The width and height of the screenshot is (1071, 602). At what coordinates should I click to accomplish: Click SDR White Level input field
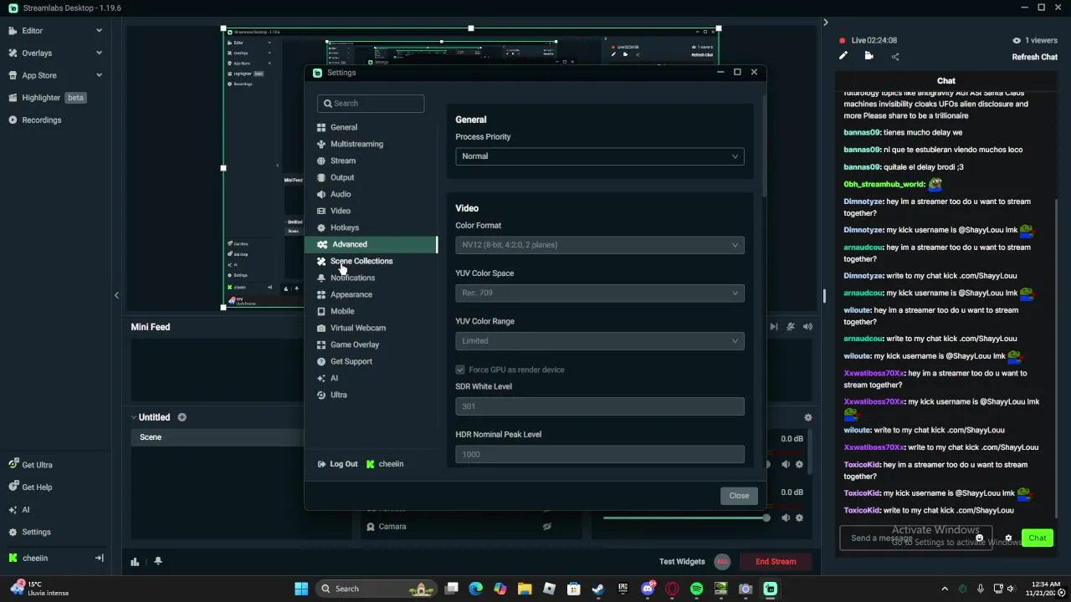tap(599, 406)
